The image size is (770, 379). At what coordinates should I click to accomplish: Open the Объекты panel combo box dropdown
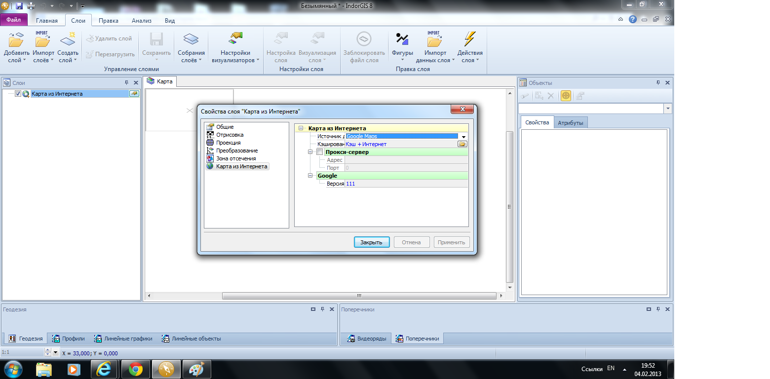pos(668,109)
